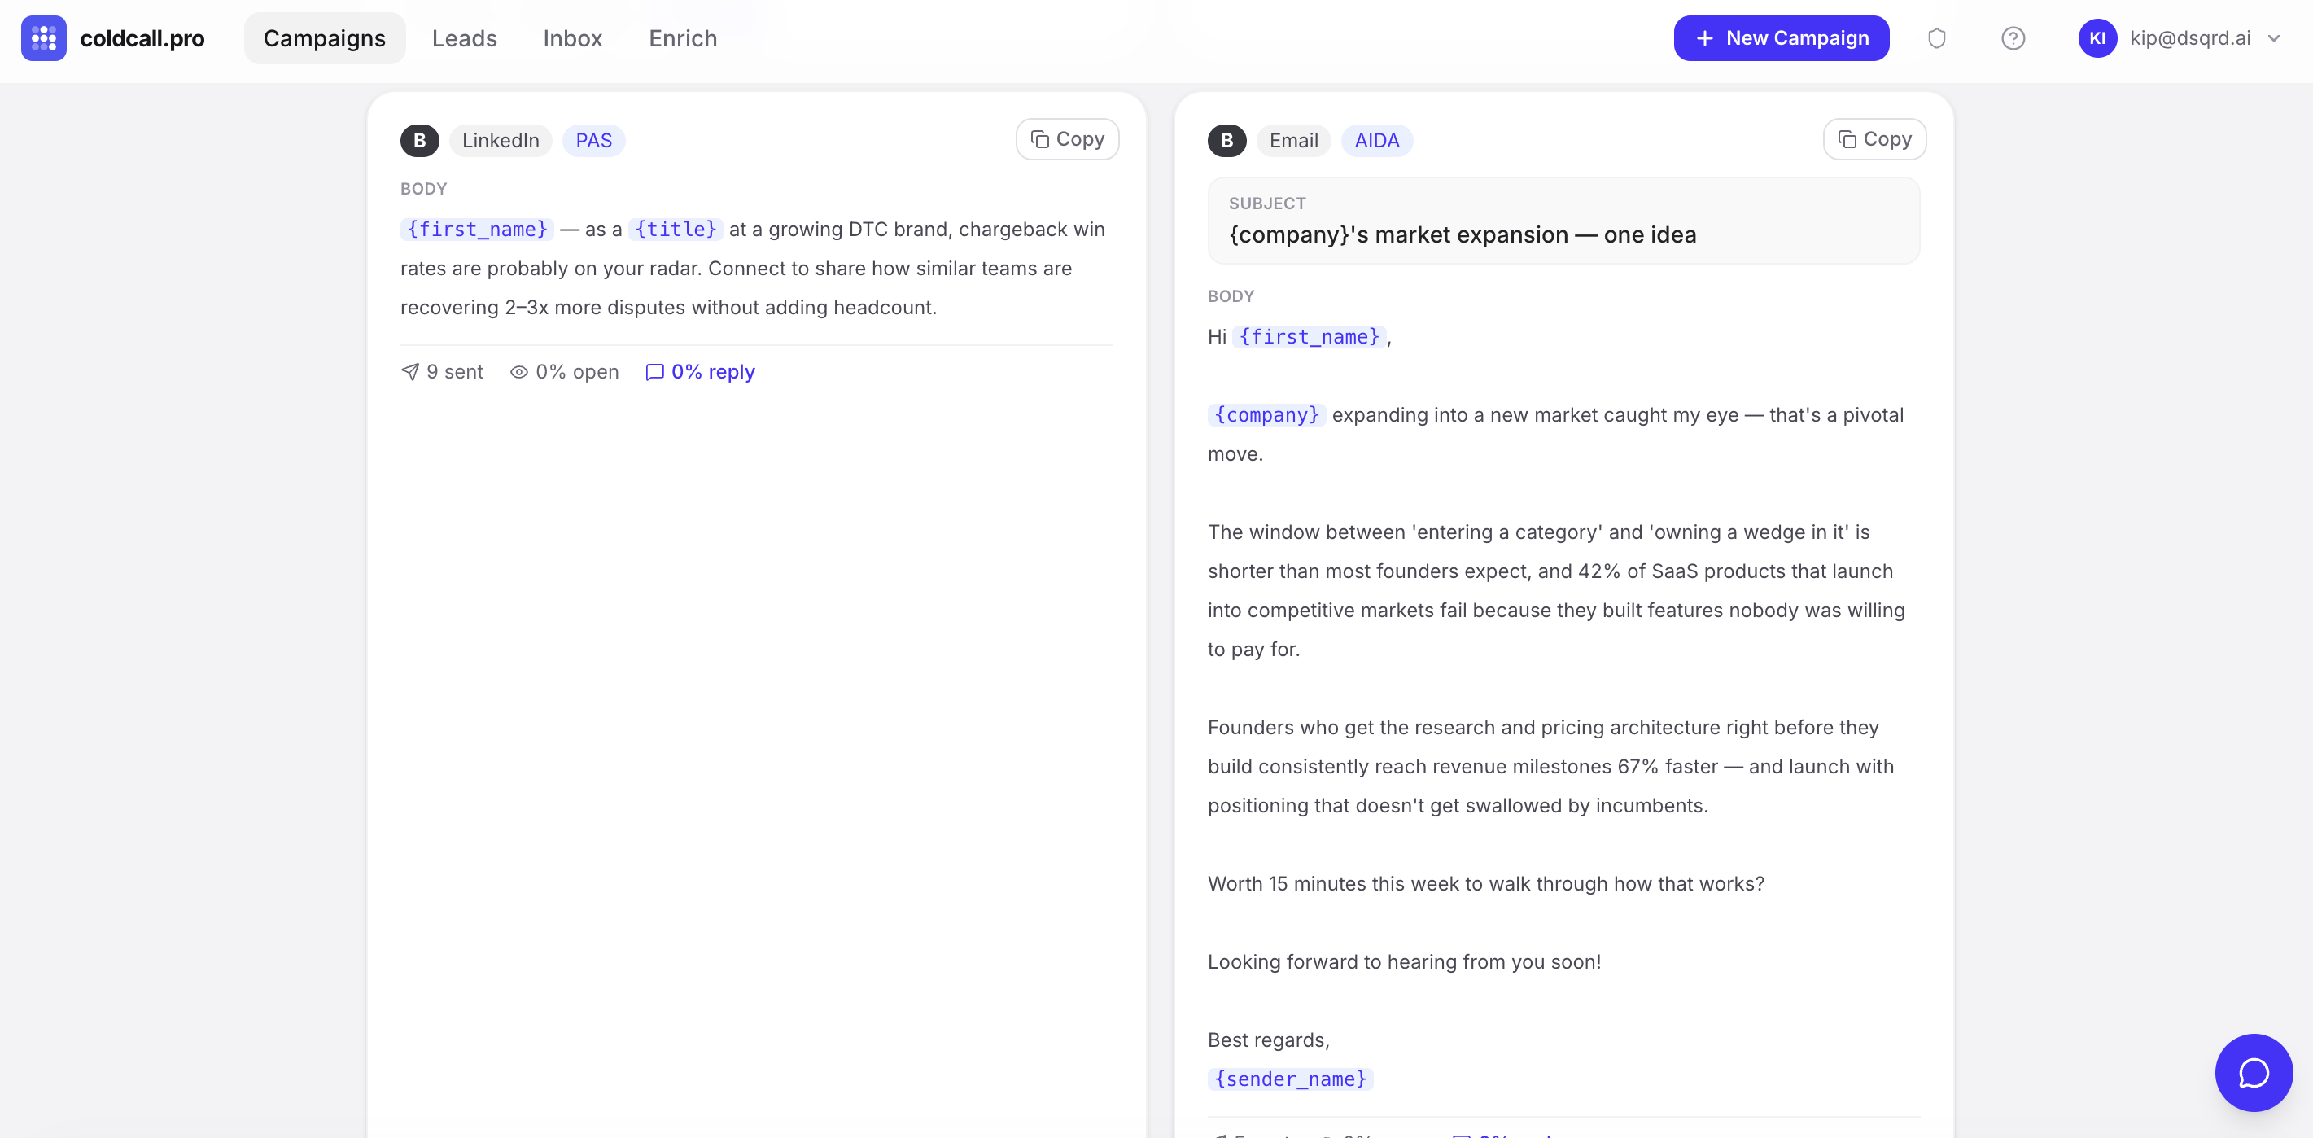Image resolution: width=2313 pixels, height=1138 pixels.
Task: Copy the Email AIDA message
Action: pyautogui.click(x=1874, y=139)
